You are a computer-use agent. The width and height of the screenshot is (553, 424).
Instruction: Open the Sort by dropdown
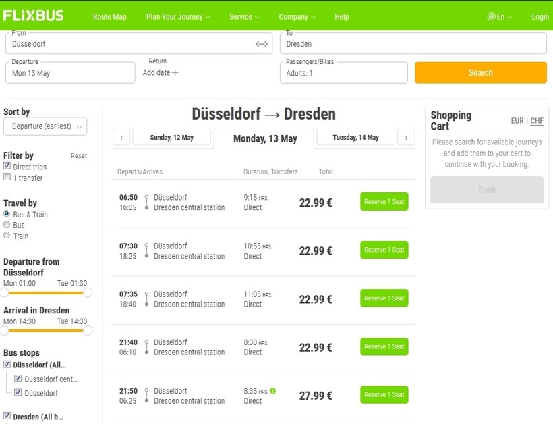45,126
